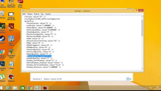Click the vertical scrollbar thumb in Notepad
This screenshot has width=161, height=91.
click(142, 28)
